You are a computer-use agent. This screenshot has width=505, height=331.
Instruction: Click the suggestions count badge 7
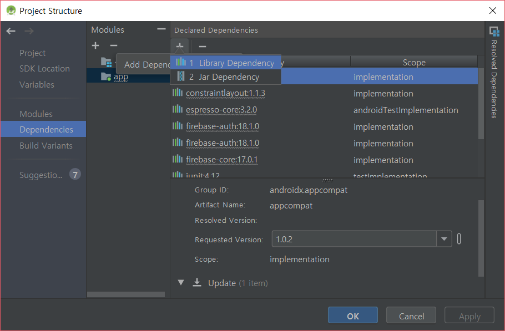click(75, 175)
